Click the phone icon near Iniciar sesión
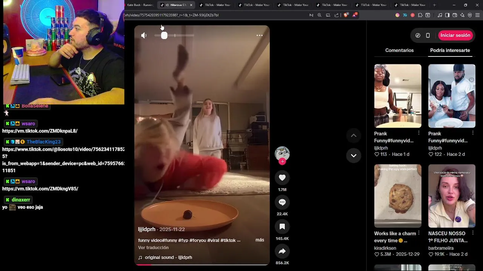Viewport: 483px width, 271px height. pos(428,35)
